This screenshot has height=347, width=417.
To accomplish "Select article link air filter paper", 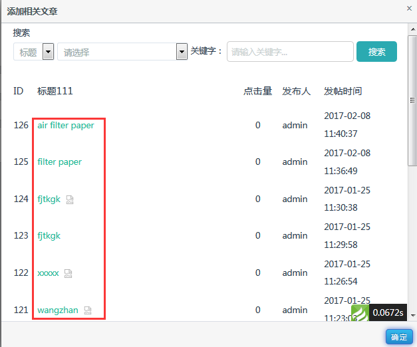I will 66,125.
